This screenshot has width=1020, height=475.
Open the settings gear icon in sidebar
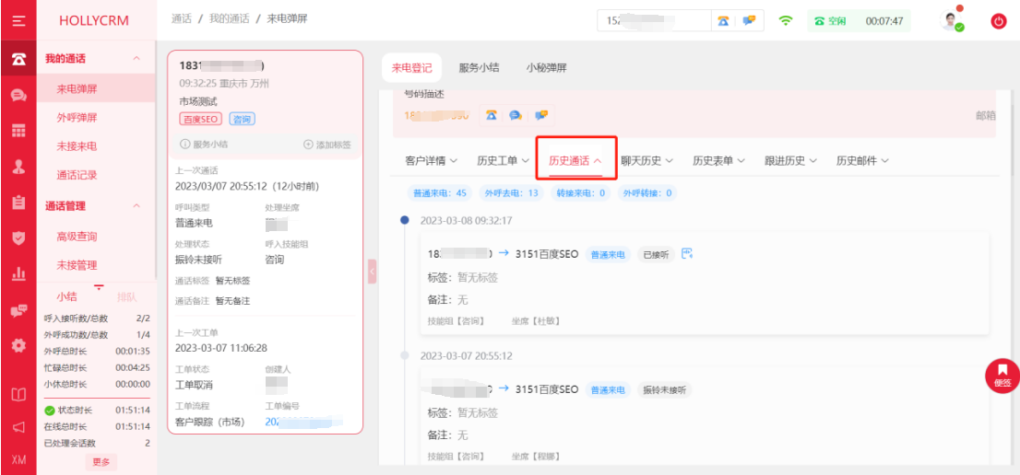point(18,346)
